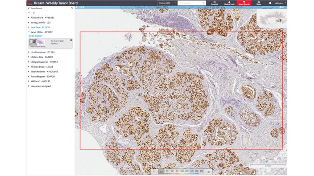Click the refresh icon in Tumor Boards panel
The image size is (314, 176).
(x=72, y=8)
